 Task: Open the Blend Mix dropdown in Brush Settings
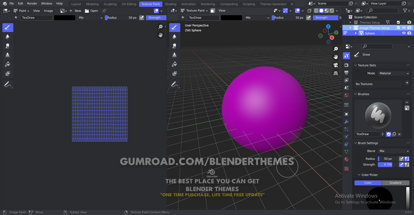click(x=394, y=151)
